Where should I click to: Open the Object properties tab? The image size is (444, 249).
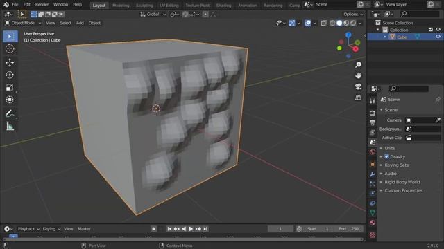[373, 165]
